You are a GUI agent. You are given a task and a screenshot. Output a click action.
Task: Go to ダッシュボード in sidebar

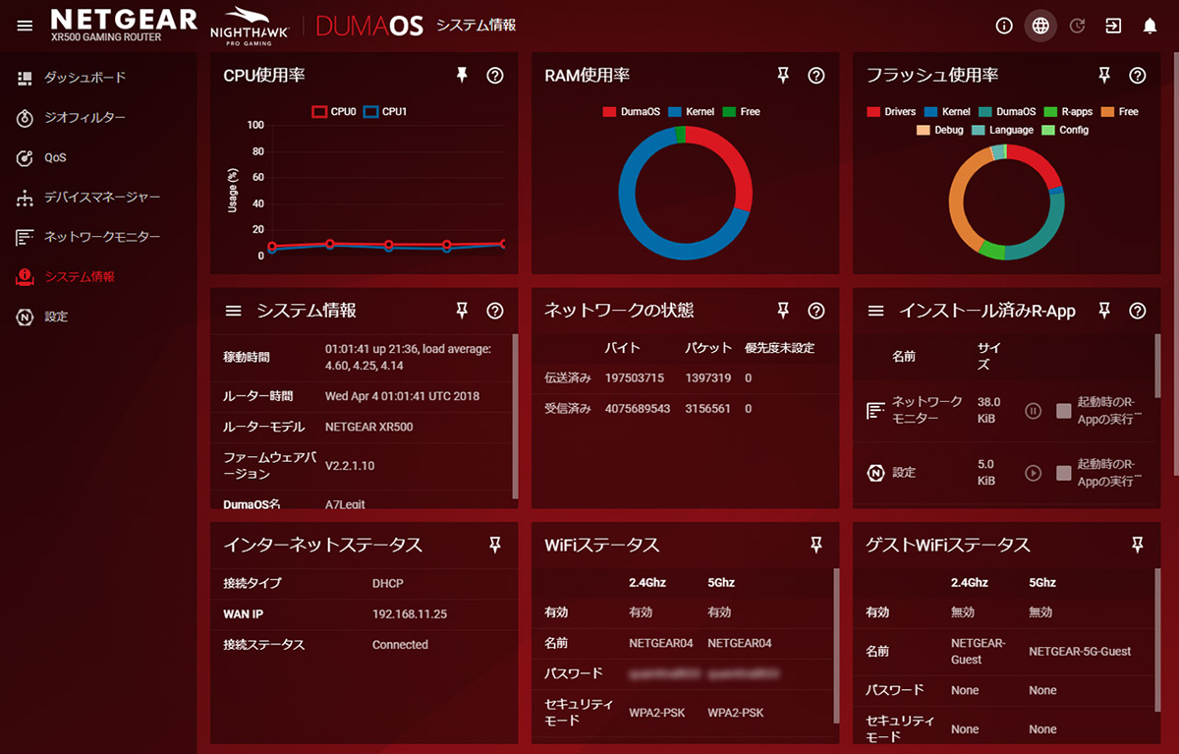84,78
